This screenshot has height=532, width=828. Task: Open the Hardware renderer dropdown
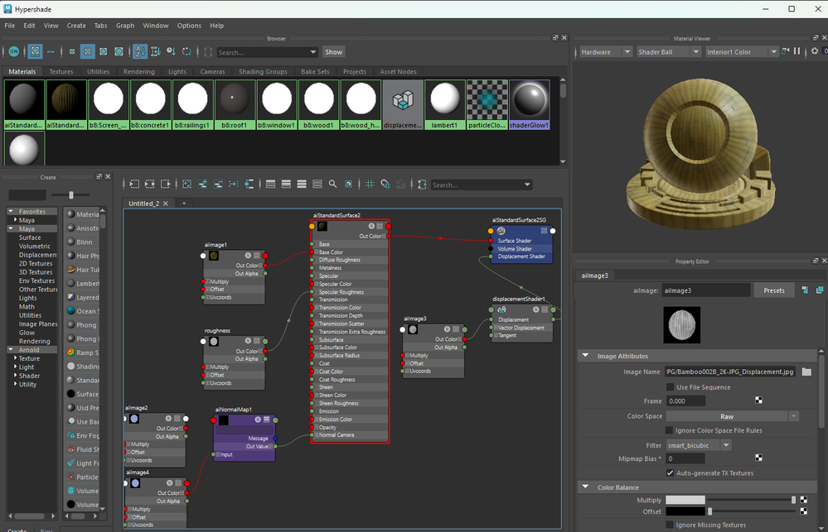[x=603, y=51]
